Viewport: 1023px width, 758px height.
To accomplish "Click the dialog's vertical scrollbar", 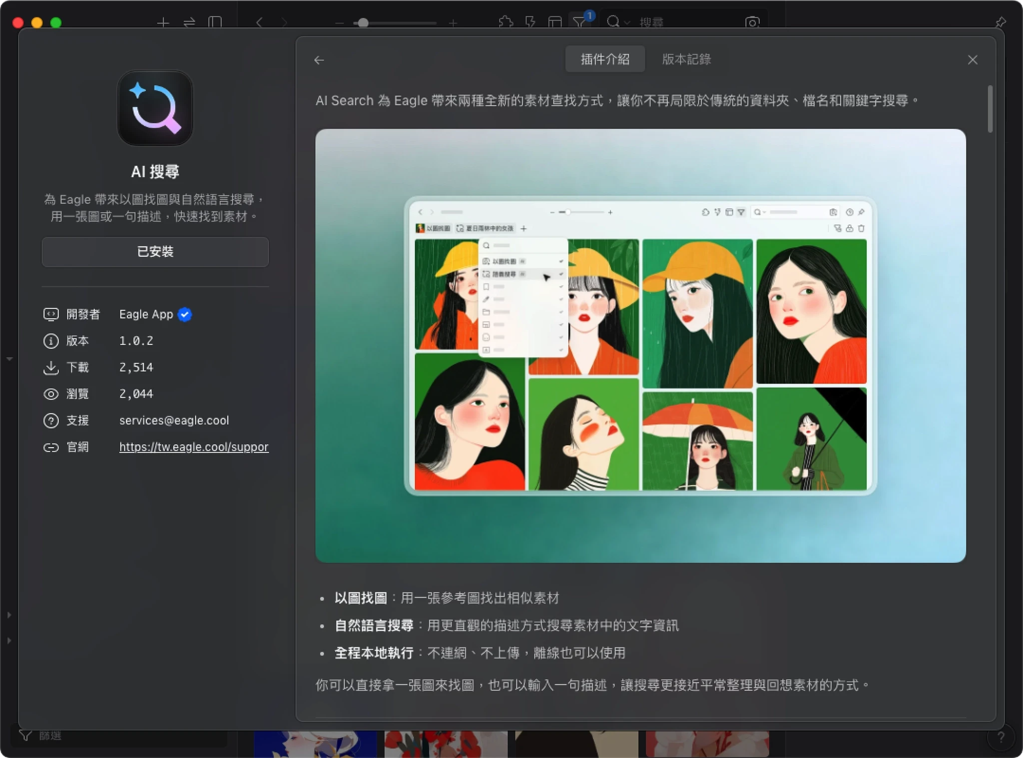I will click(x=990, y=109).
